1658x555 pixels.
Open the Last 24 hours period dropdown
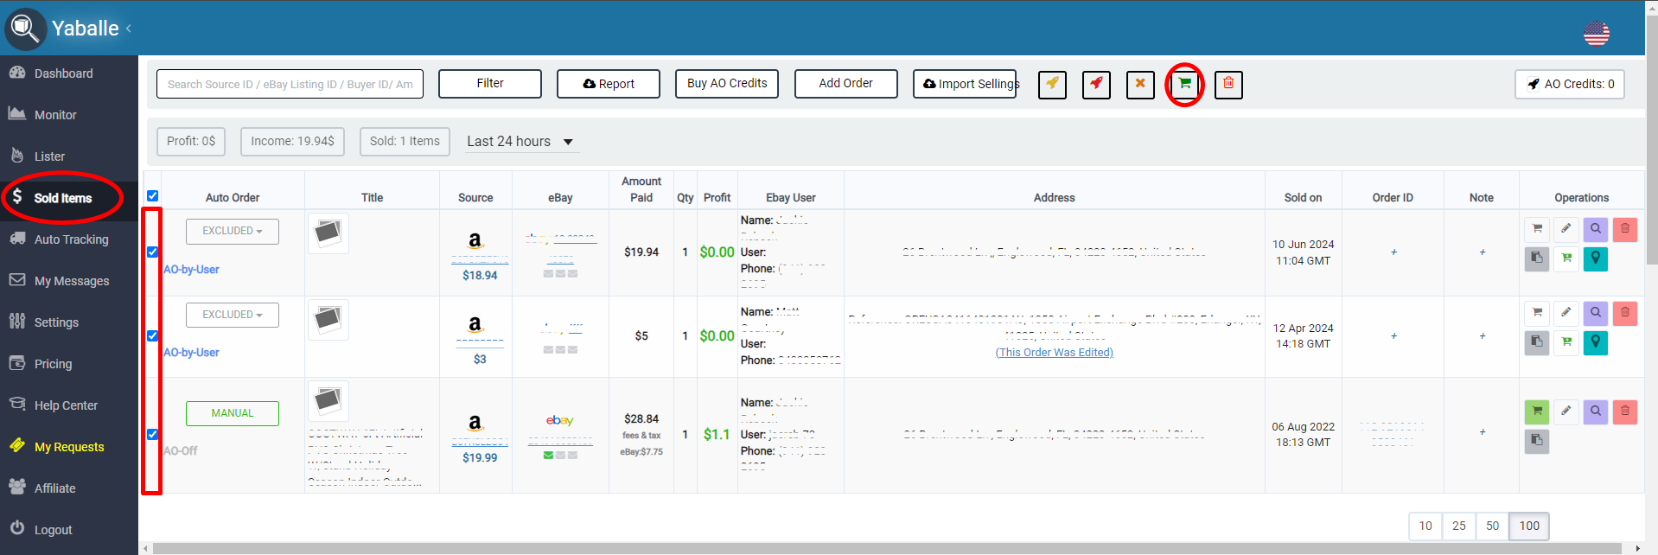coord(520,142)
